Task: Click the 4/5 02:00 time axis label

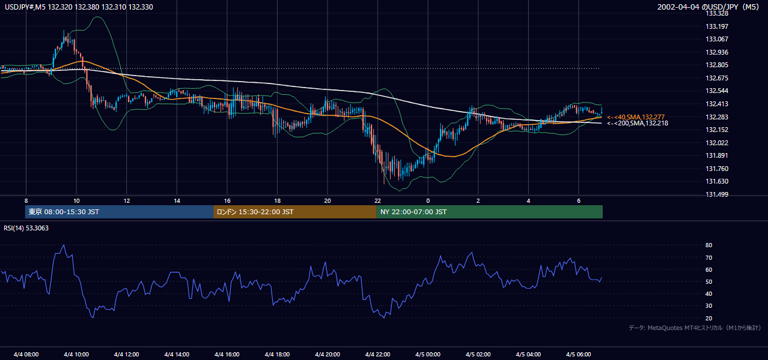Action: [478, 354]
